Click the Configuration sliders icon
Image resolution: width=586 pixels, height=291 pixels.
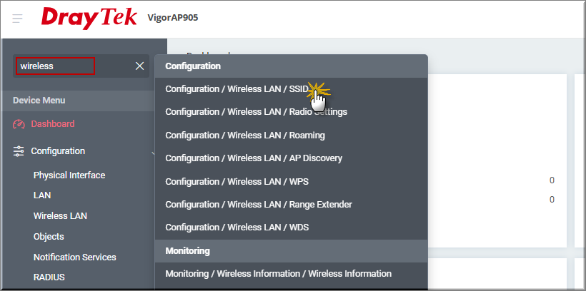pos(19,151)
